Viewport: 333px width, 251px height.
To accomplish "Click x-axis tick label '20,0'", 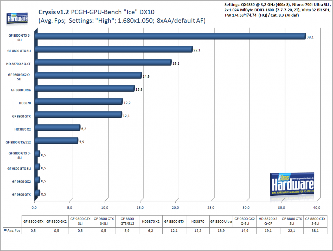I will (175, 208).
